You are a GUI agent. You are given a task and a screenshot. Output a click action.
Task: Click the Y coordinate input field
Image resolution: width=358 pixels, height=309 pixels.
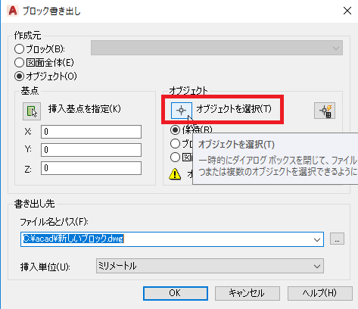tap(91, 150)
